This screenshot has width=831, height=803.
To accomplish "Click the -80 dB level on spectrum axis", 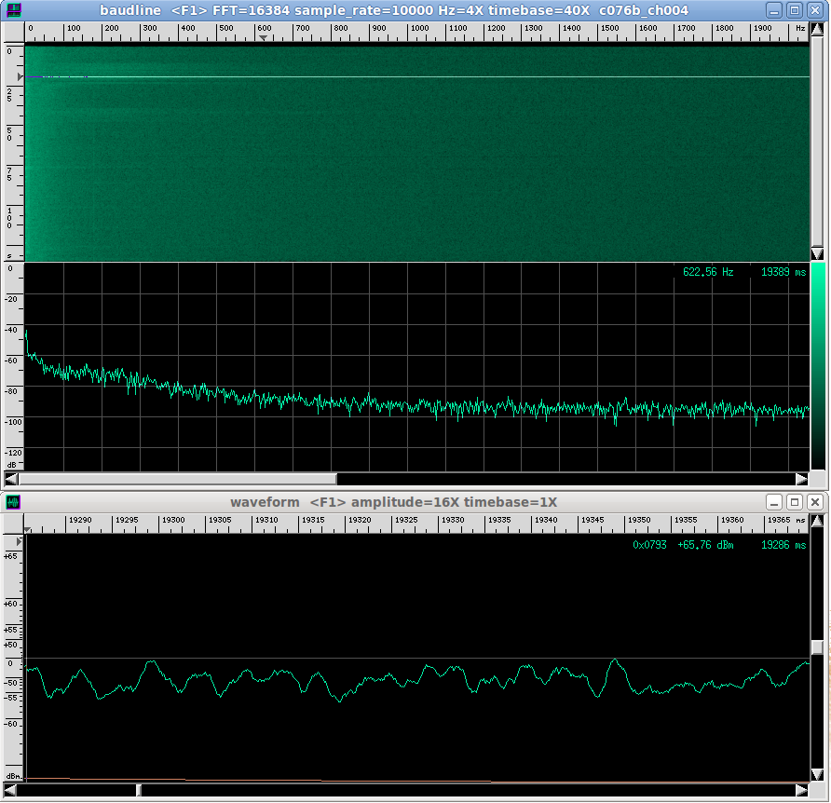I will [x=12, y=391].
